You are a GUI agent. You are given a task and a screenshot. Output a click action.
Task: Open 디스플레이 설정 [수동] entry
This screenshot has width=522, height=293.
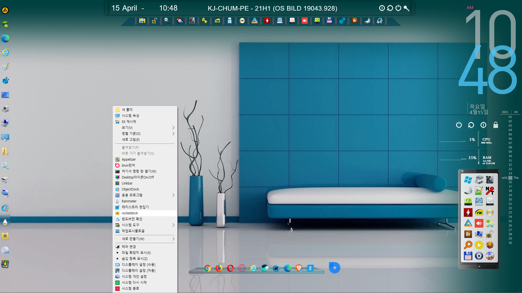click(x=145, y=265)
